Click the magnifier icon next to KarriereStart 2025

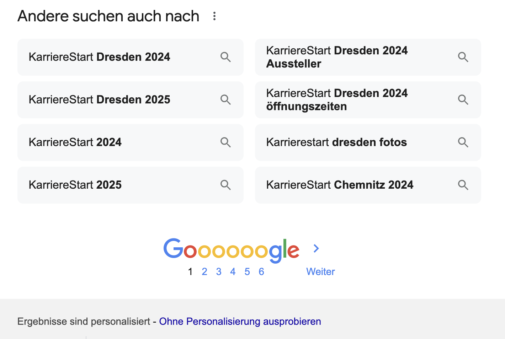225,185
